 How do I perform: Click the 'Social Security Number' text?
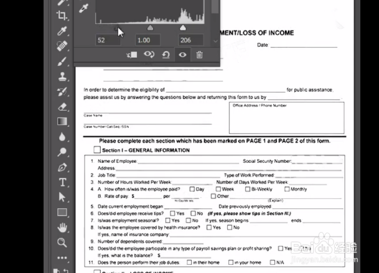267,161
